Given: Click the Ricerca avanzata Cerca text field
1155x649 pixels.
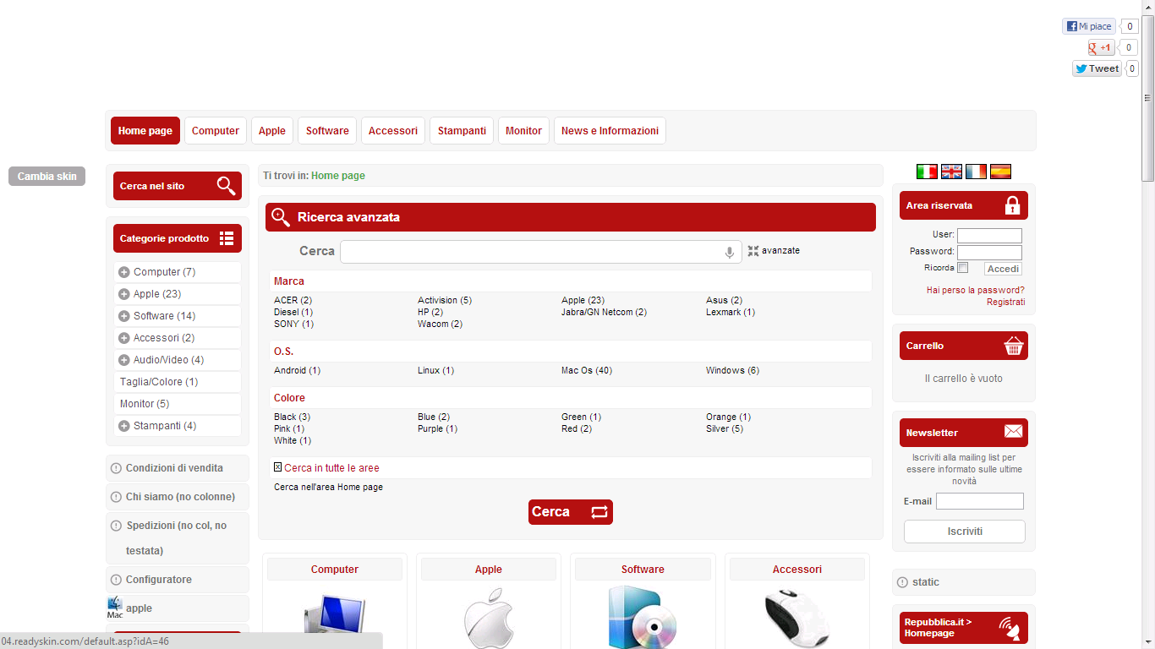Looking at the screenshot, I should (x=541, y=252).
